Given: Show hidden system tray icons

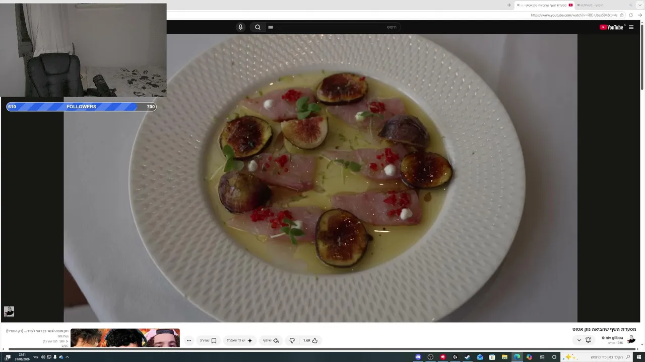Looking at the screenshot, I should point(67,357).
